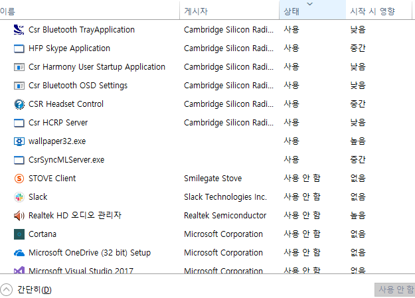Viewport: 415px width, 298px height.
Task: Select the Realtek HD 오디오 관리자 name
Action: point(75,216)
